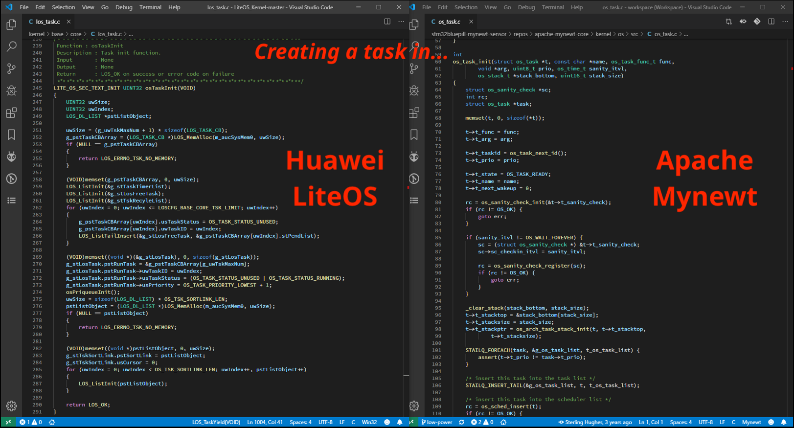The image size is (794, 428).
Task: Toggle errors and warnings panel in left status bar
Action: click(x=30, y=422)
